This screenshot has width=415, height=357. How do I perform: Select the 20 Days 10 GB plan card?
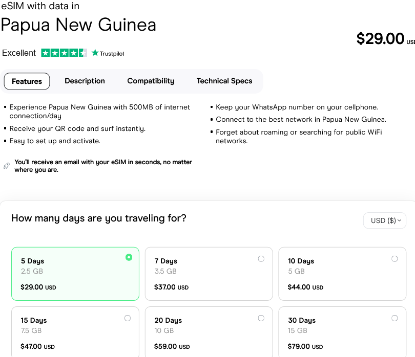pyautogui.click(x=209, y=331)
